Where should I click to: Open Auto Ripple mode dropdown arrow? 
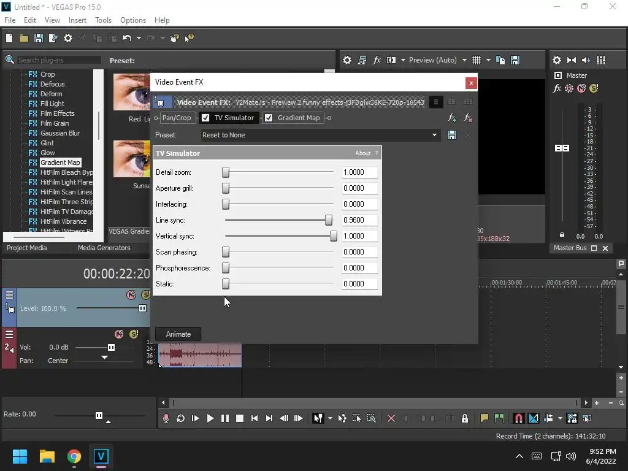pyautogui.click(x=560, y=418)
